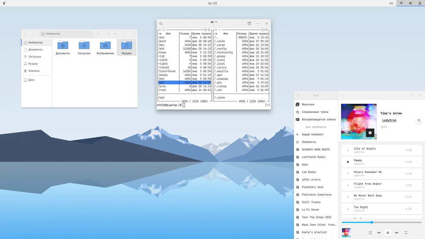
Task: Open the Spot sidebar overflow menu
Action: click(x=334, y=95)
